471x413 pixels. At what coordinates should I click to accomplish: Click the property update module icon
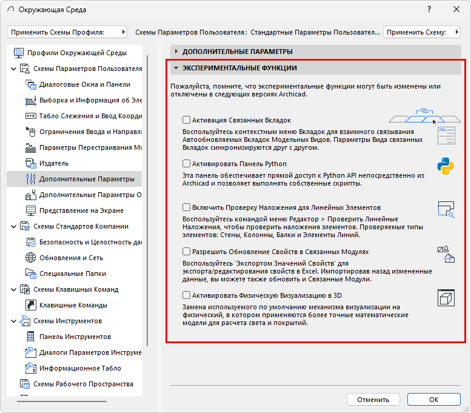pyautogui.click(x=446, y=254)
